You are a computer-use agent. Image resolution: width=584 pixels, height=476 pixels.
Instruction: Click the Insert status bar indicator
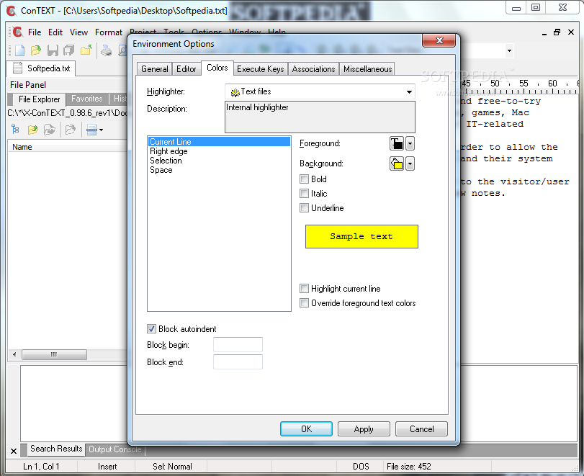(107, 467)
